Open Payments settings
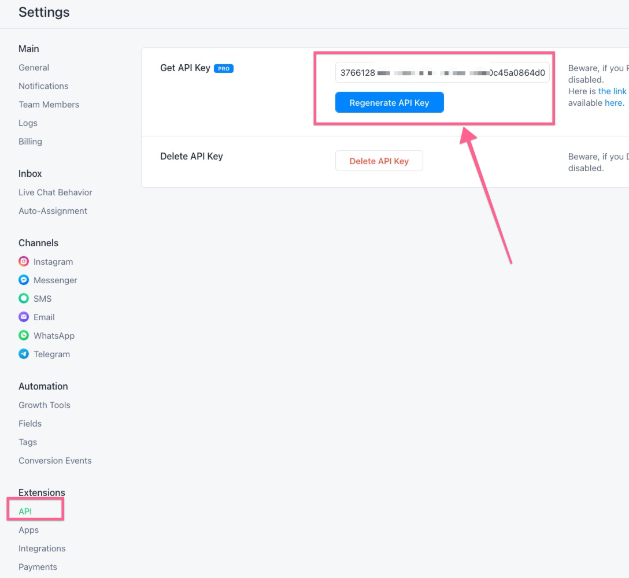629x578 pixels. [x=38, y=567]
